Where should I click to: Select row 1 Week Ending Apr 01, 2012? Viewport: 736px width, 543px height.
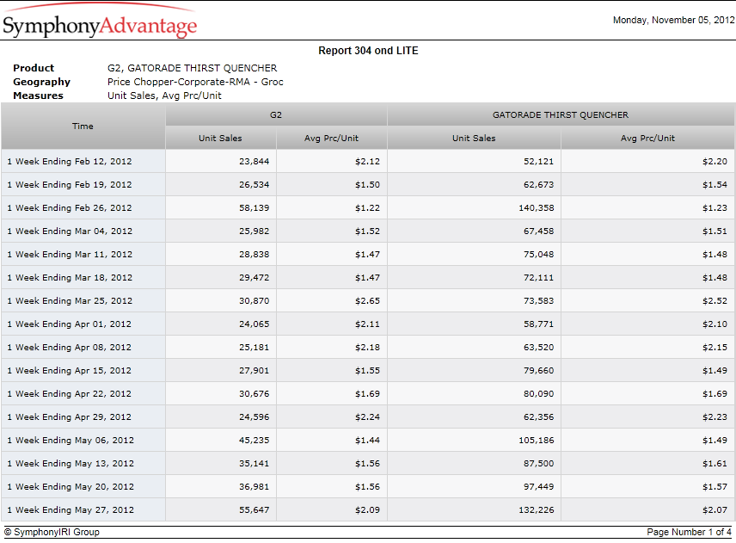[x=368, y=324]
